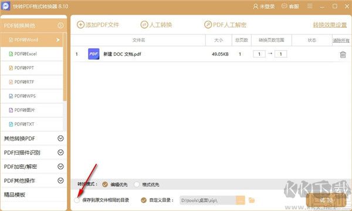The height and width of the screenshot is (211, 352).
Task: Click the sidebar vertical scrollbar
Action: [65, 67]
